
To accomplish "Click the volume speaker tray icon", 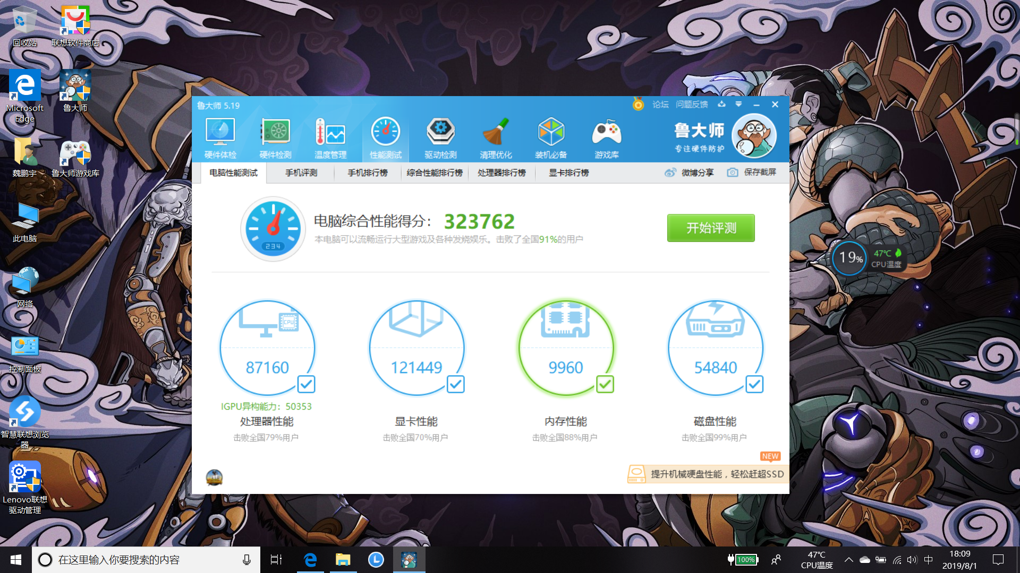I will tap(912, 560).
